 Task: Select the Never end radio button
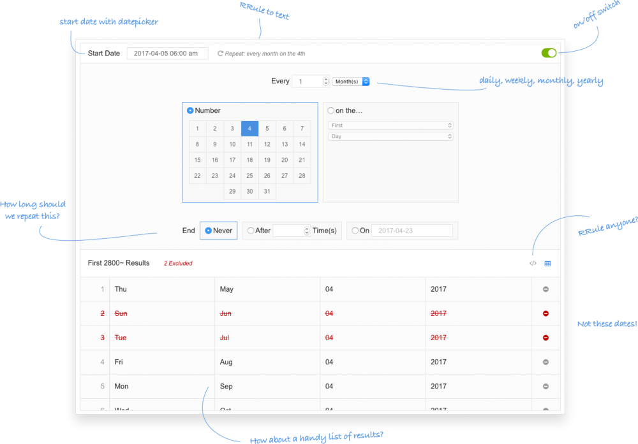[209, 231]
